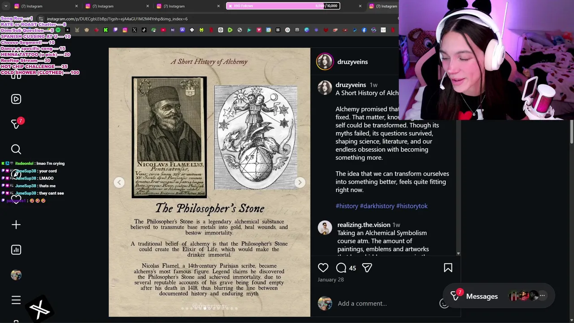
Task: Open the #historytok hashtag
Action: pos(412,206)
